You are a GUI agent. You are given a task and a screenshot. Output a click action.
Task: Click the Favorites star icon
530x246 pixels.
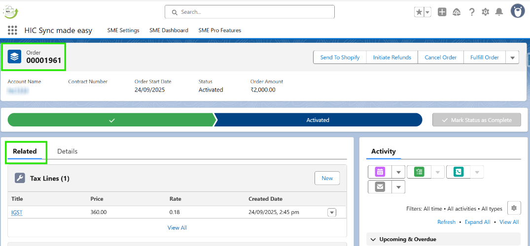pos(419,12)
